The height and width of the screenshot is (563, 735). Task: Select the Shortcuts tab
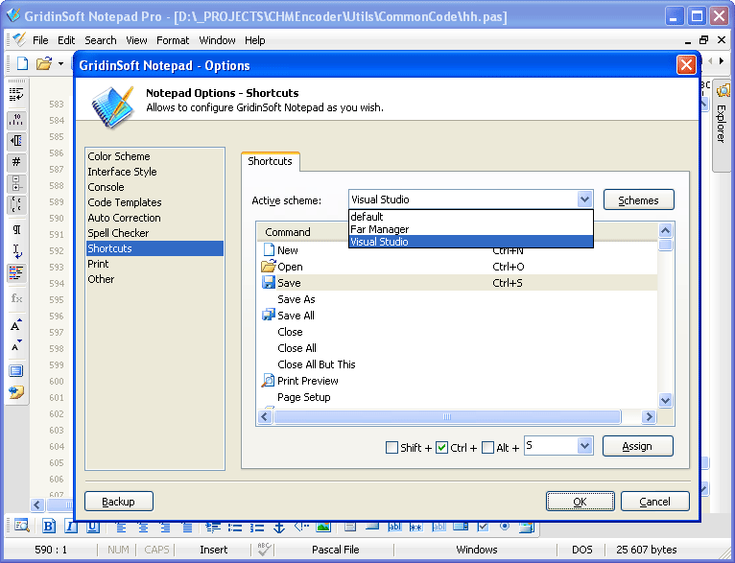tap(270, 161)
